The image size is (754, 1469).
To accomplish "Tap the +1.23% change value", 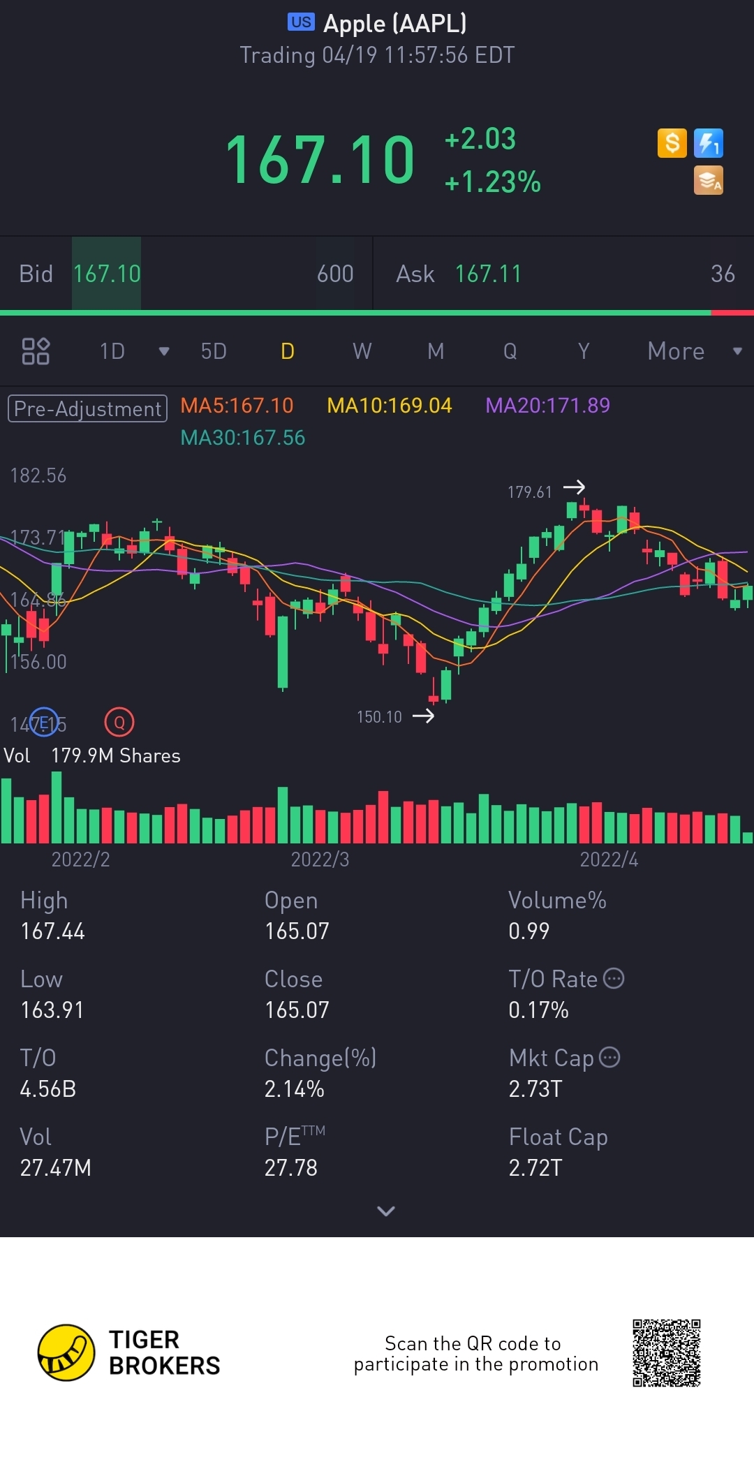I will click(492, 182).
